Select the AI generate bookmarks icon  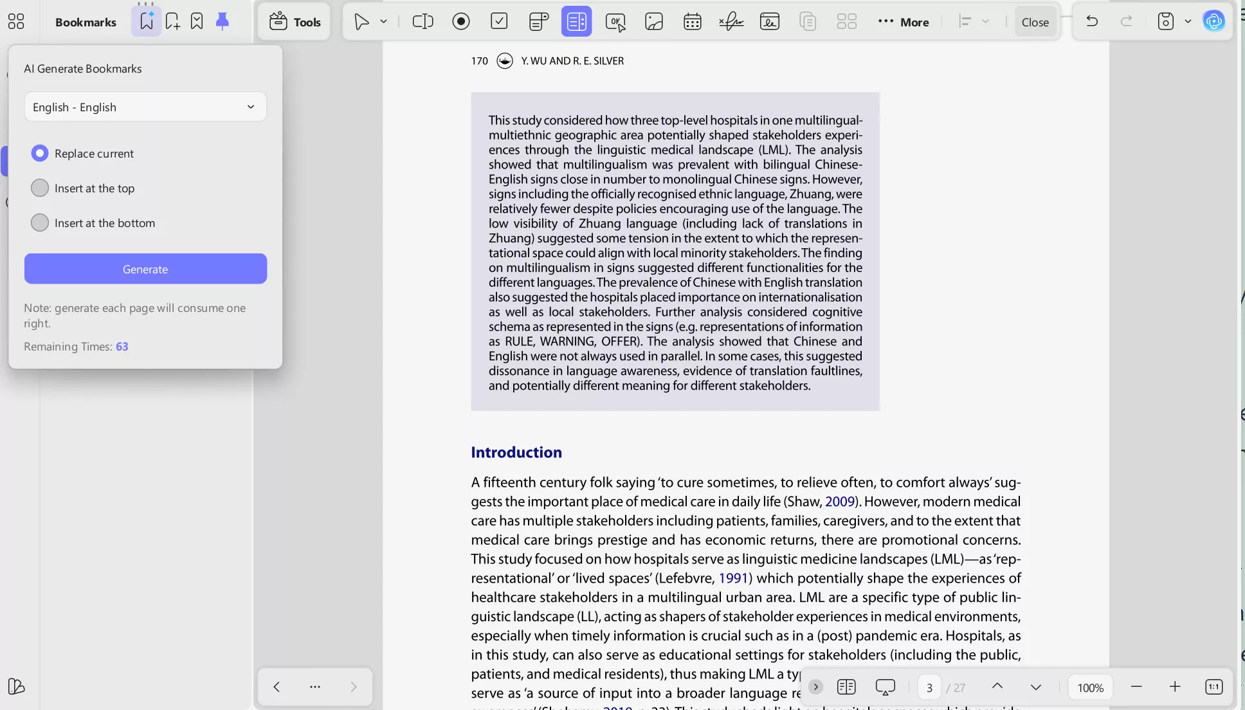[146, 20]
